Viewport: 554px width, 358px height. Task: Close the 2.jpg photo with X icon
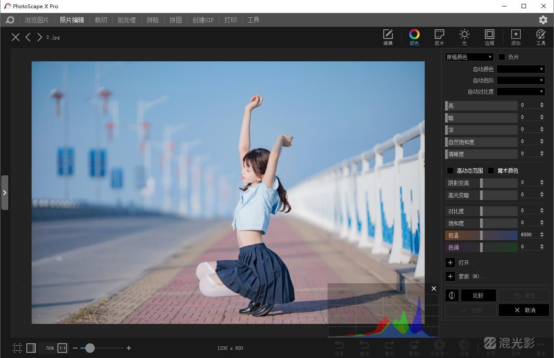click(16, 37)
